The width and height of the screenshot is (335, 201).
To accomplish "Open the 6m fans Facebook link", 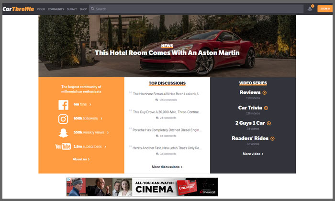I will 82,104.
